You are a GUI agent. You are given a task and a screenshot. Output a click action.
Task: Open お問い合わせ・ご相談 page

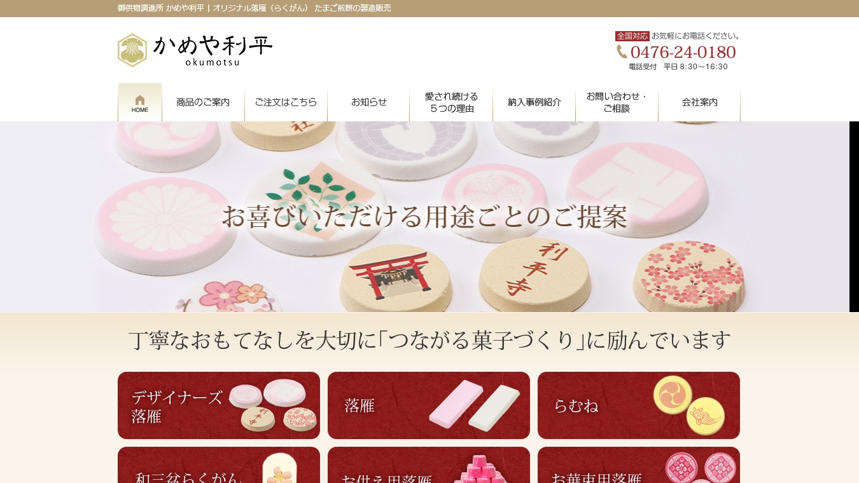coord(617,102)
